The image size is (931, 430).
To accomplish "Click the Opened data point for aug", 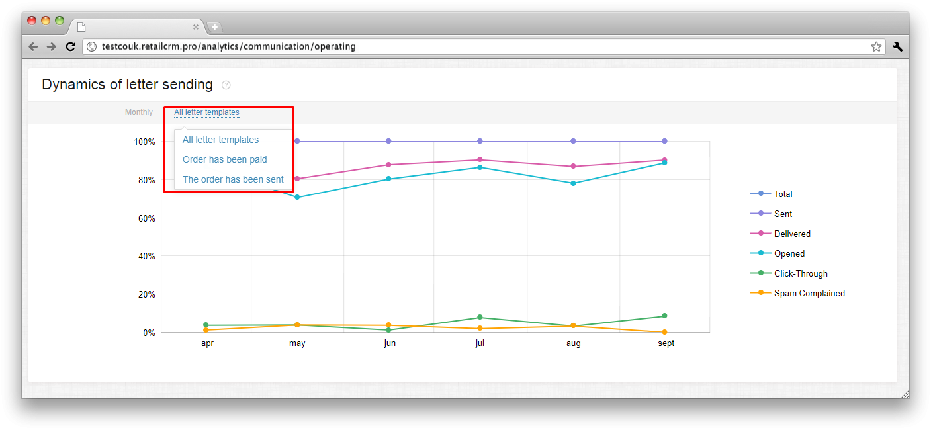I will pos(573,183).
